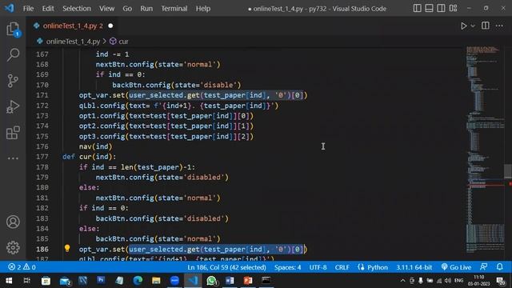The width and height of the screenshot is (512, 288).
Task: Open Zoom app from taskbar
Action: 174,281
